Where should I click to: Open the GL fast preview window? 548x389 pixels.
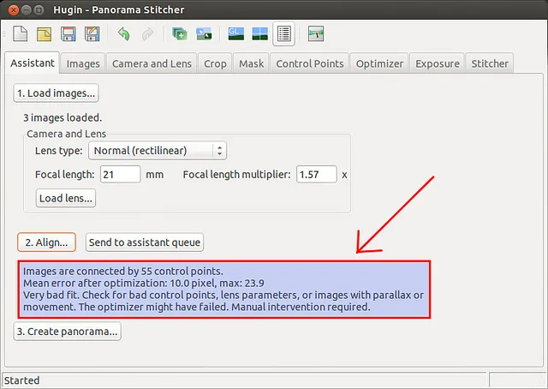[235, 34]
